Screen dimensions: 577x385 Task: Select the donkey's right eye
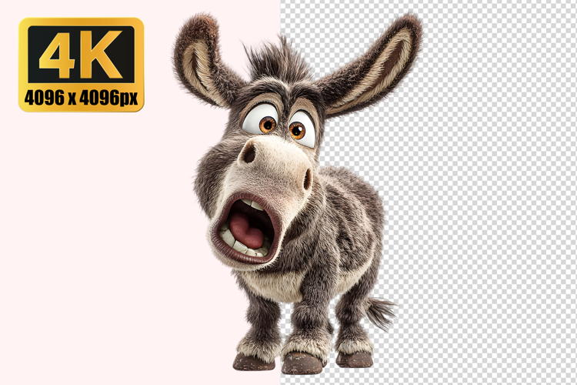301,127
